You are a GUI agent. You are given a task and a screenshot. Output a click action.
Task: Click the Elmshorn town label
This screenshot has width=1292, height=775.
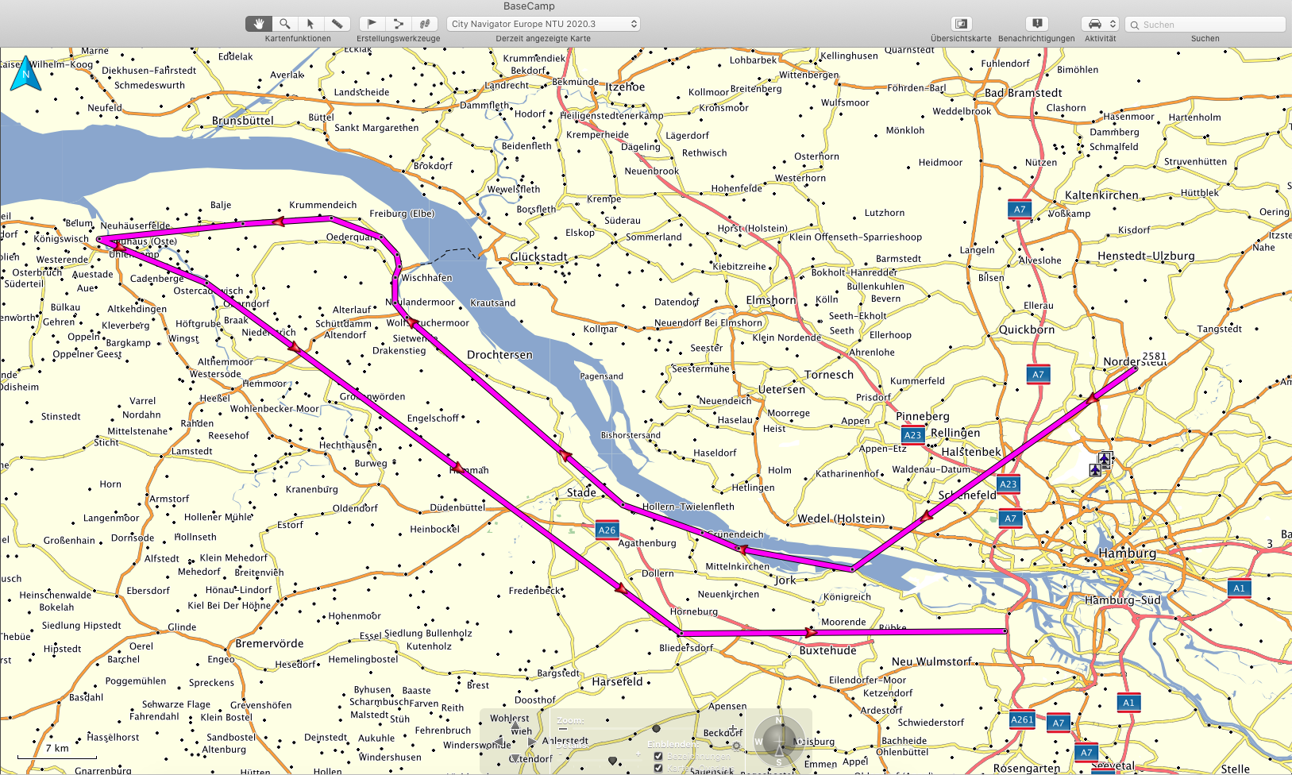coord(771,300)
